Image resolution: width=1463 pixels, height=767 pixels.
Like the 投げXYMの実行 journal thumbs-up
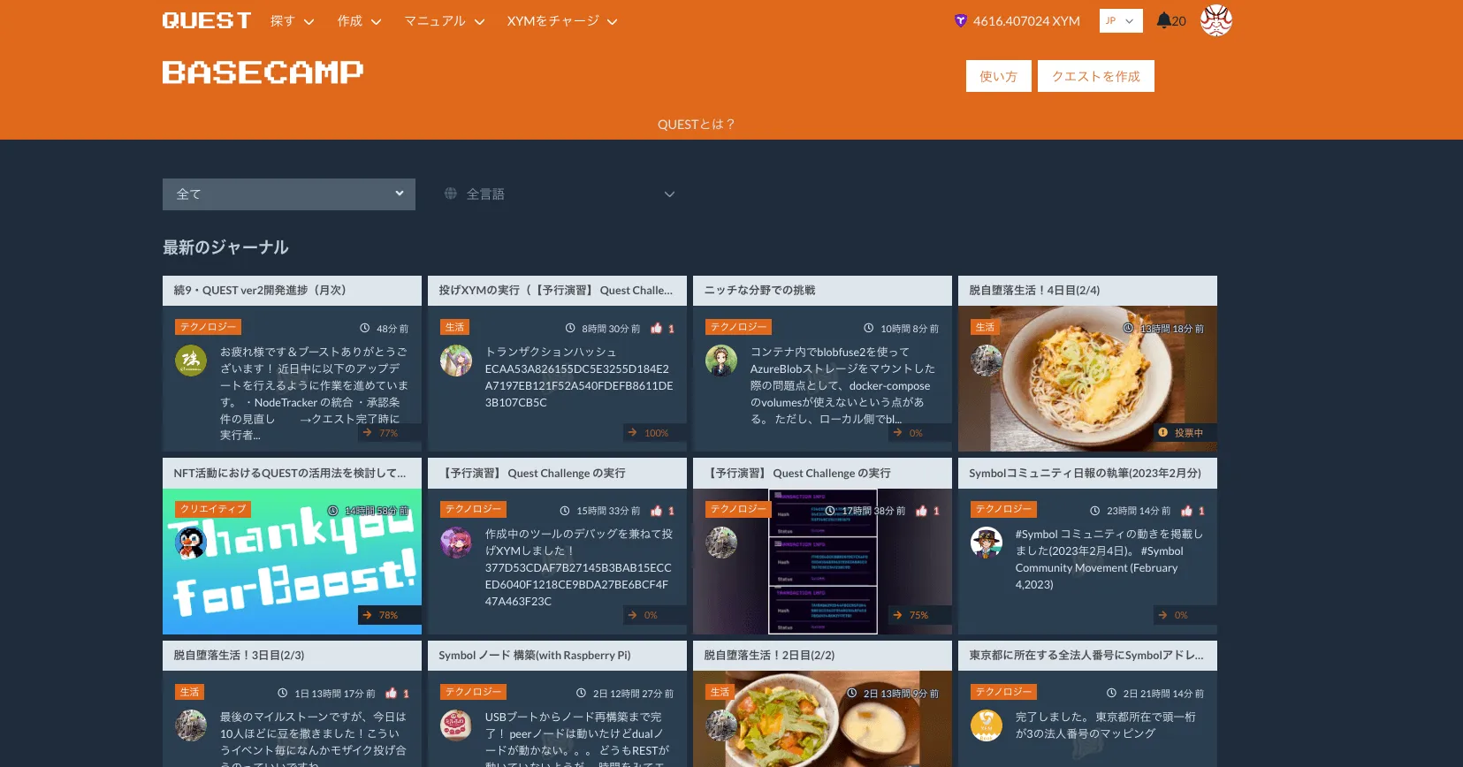tap(656, 328)
